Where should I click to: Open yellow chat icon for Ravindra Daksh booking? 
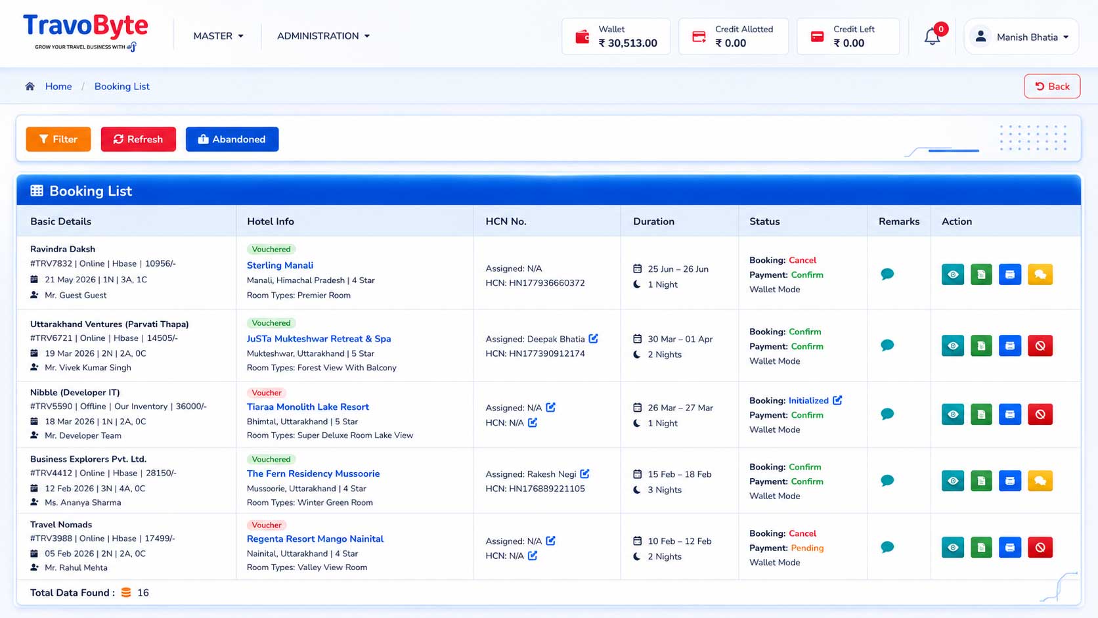(x=1040, y=275)
